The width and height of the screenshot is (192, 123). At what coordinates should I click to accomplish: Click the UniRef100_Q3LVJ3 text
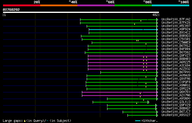(176, 102)
